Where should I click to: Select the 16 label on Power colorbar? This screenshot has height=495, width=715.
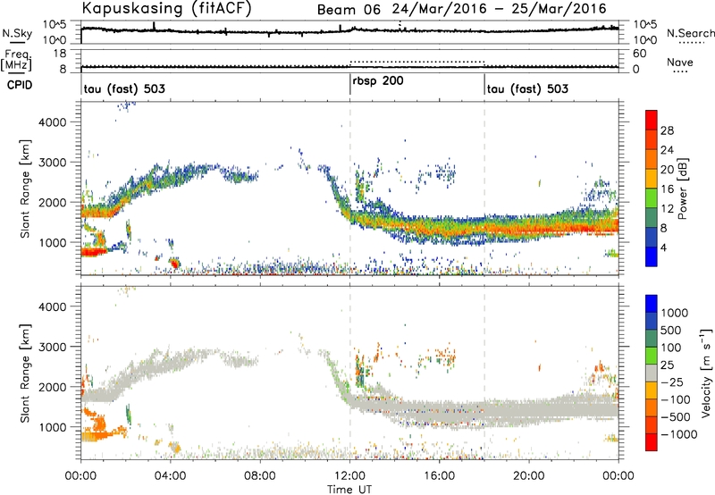tap(667, 189)
